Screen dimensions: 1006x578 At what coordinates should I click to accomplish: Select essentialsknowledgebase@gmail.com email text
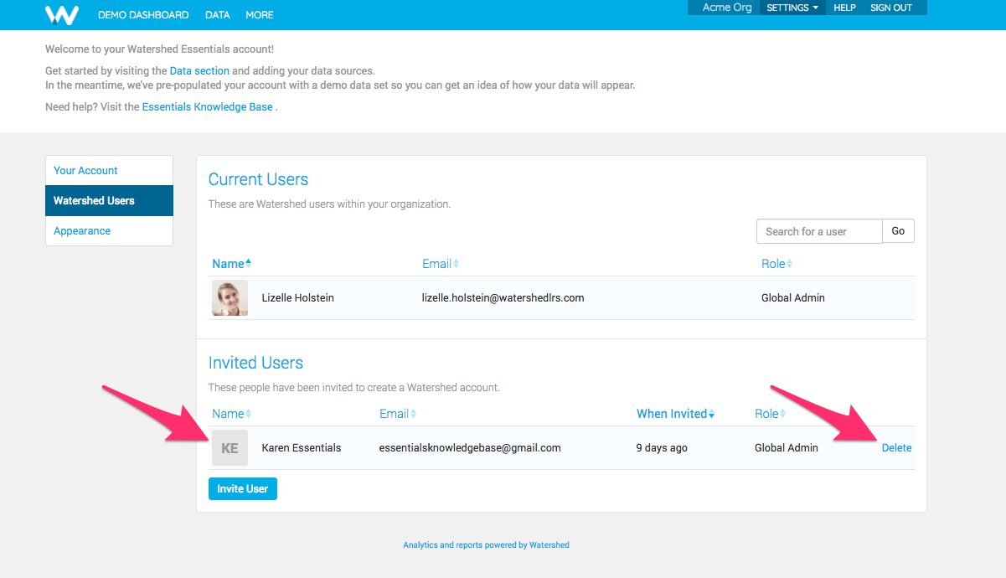coord(470,448)
